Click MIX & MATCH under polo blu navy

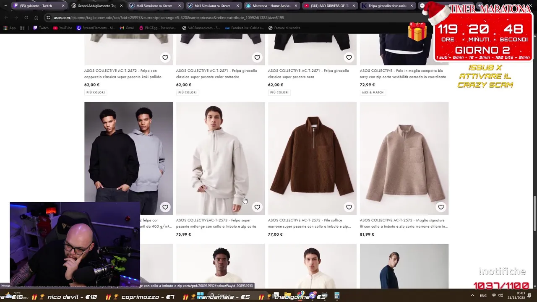point(373,92)
